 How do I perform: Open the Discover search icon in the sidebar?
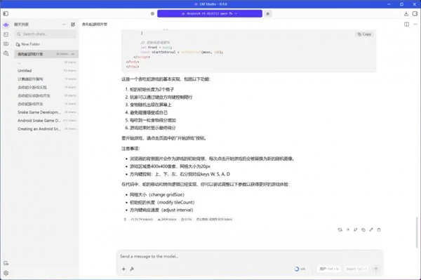click(x=6, y=53)
